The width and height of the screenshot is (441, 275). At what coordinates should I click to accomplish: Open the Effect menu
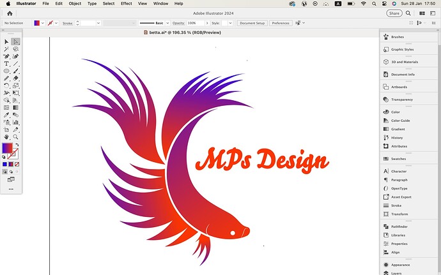click(x=127, y=3)
